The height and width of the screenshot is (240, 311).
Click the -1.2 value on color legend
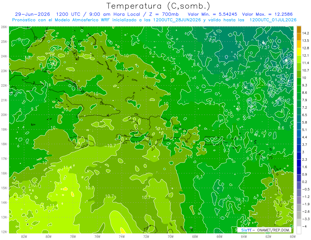(306, 197)
